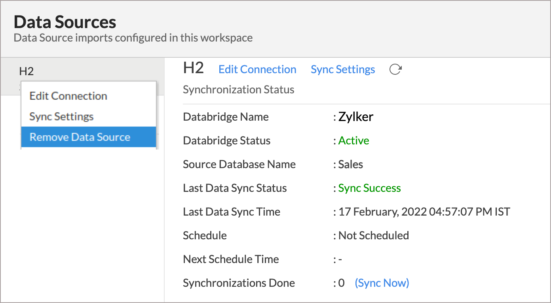Click the Sales source database name

tap(350, 164)
